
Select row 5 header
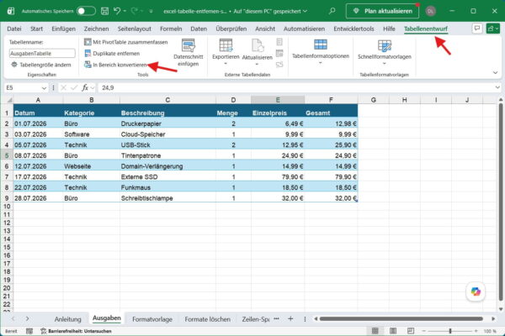tap(7, 155)
